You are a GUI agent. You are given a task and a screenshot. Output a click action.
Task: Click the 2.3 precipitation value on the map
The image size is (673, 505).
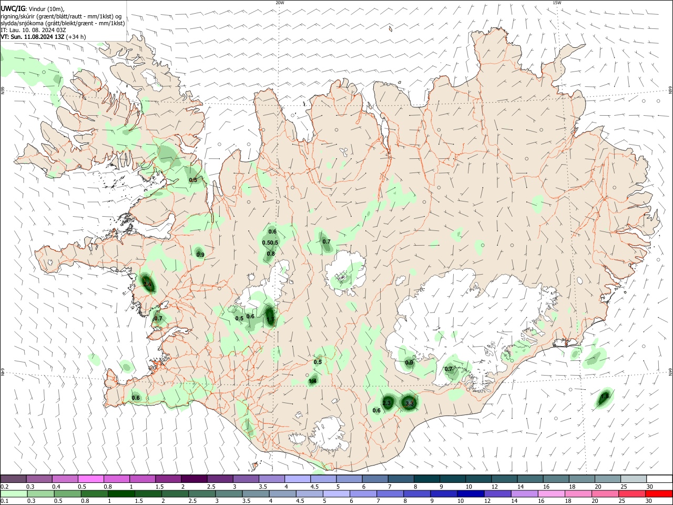386,403
